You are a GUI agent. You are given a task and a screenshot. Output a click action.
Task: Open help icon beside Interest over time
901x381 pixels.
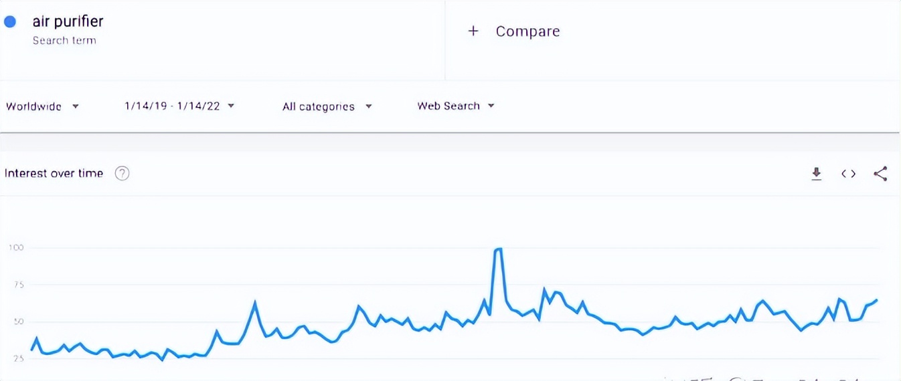122,174
